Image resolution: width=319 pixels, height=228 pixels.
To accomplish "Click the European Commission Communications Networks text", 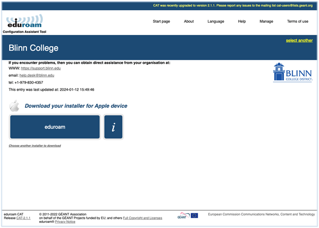I will (261, 214).
